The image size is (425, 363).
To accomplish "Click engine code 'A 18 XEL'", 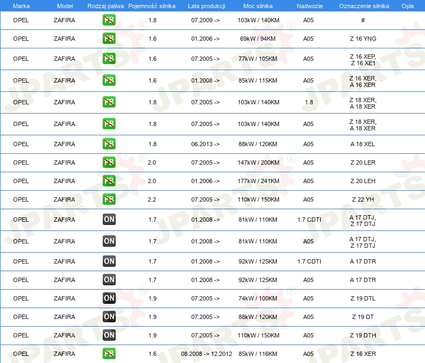I will (x=362, y=144).
